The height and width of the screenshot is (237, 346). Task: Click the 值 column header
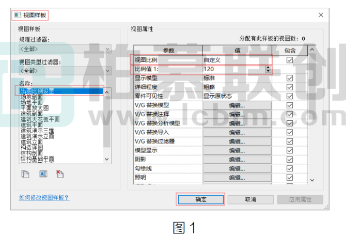tap(238, 51)
